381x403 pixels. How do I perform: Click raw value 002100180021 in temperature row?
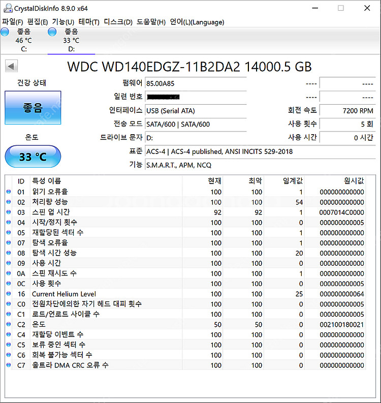342,325
